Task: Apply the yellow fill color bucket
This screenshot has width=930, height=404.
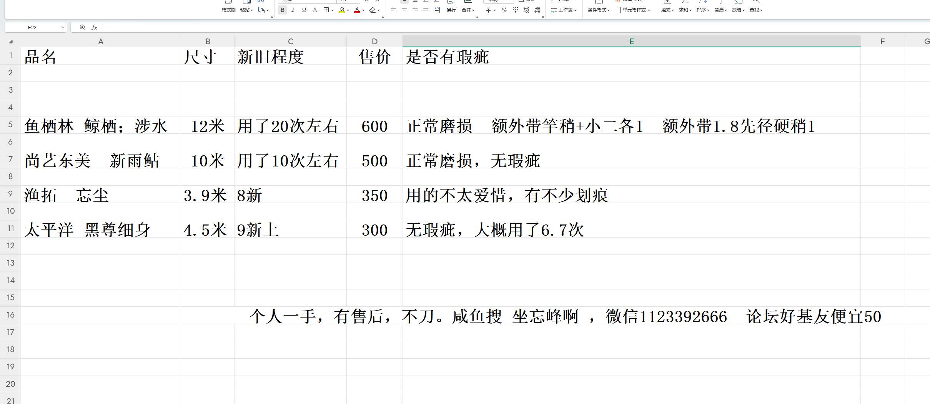Action: [x=342, y=10]
